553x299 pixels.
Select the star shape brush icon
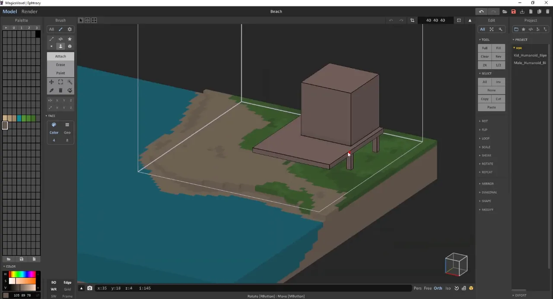70,39
